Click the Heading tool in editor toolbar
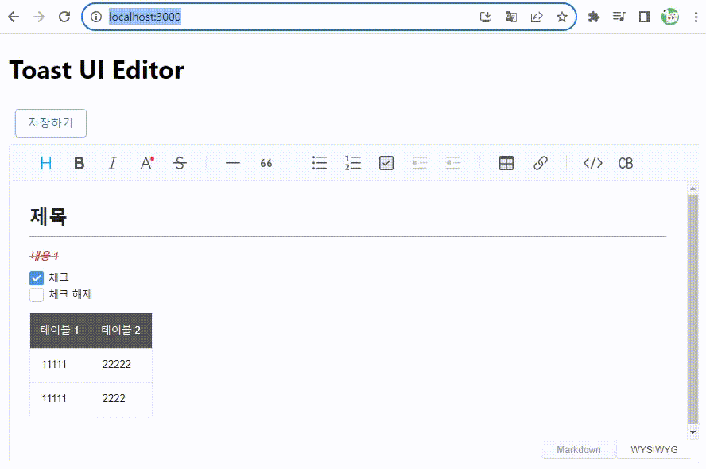Screen dimensions: 706x469 (46, 163)
